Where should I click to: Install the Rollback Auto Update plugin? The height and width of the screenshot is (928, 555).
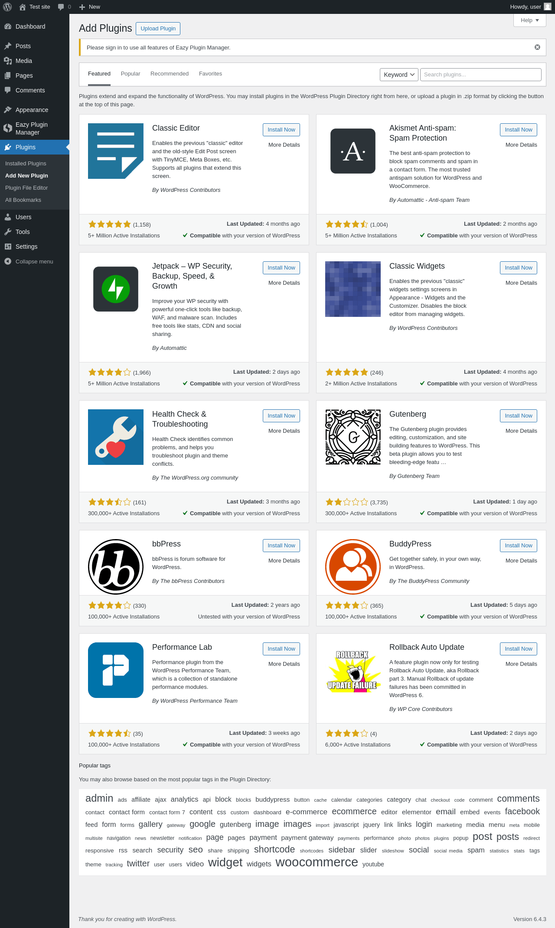pos(519,649)
